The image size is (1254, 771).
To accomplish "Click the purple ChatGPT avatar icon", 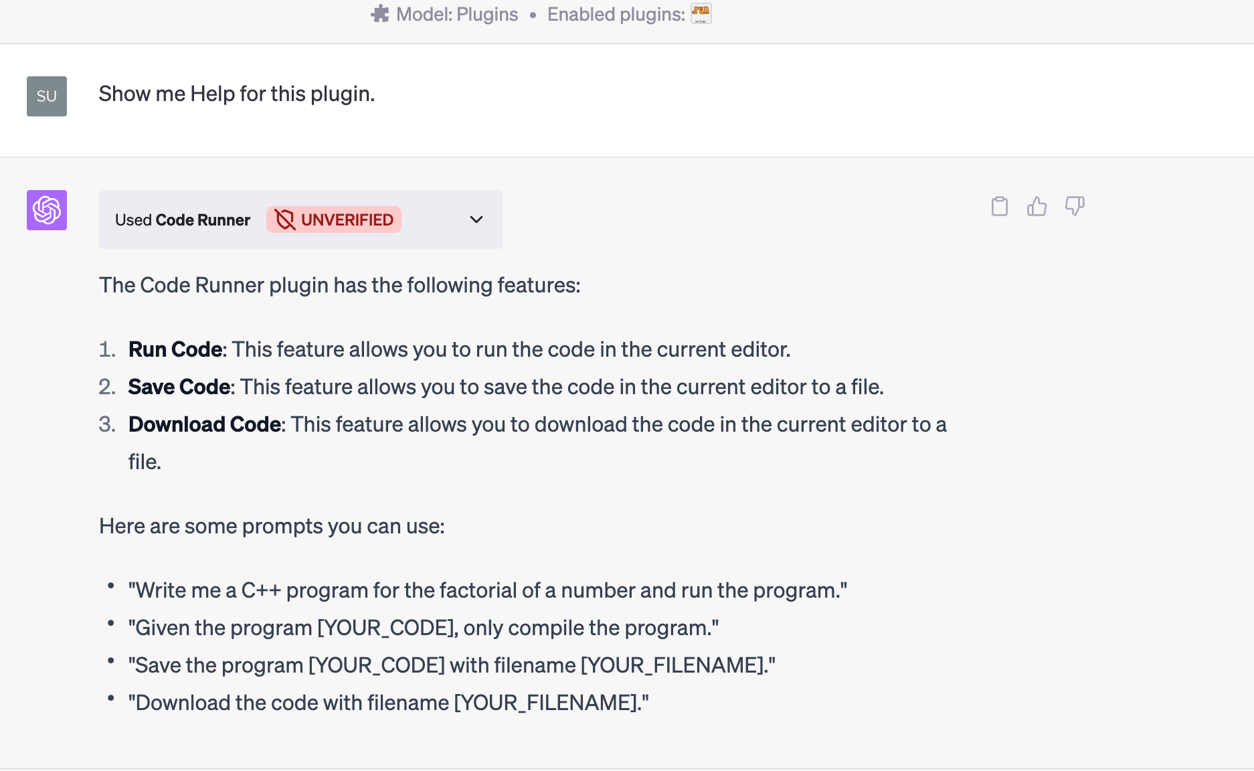I will pyautogui.click(x=47, y=210).
